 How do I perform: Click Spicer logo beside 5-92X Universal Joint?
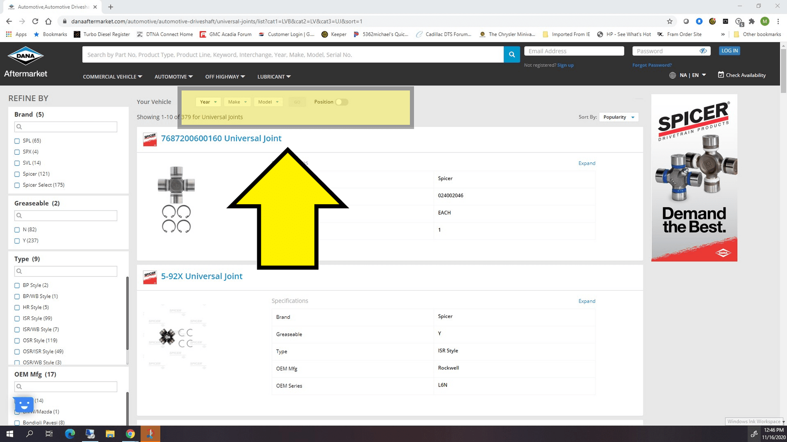(x=150, y=277)
